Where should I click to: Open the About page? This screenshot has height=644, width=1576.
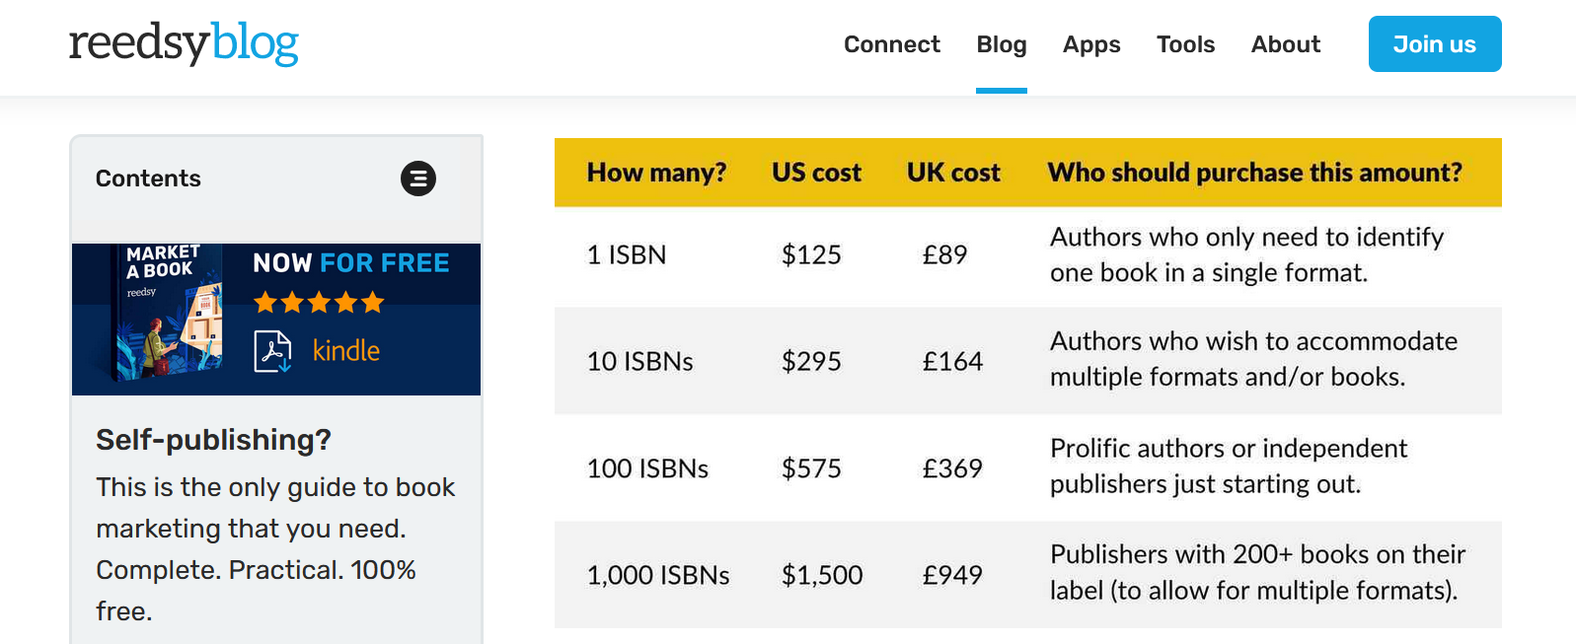[1285, 43]
